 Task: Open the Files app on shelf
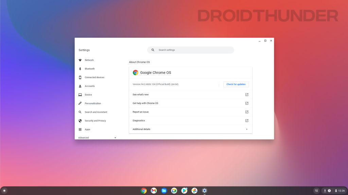(x=164, y=191)
